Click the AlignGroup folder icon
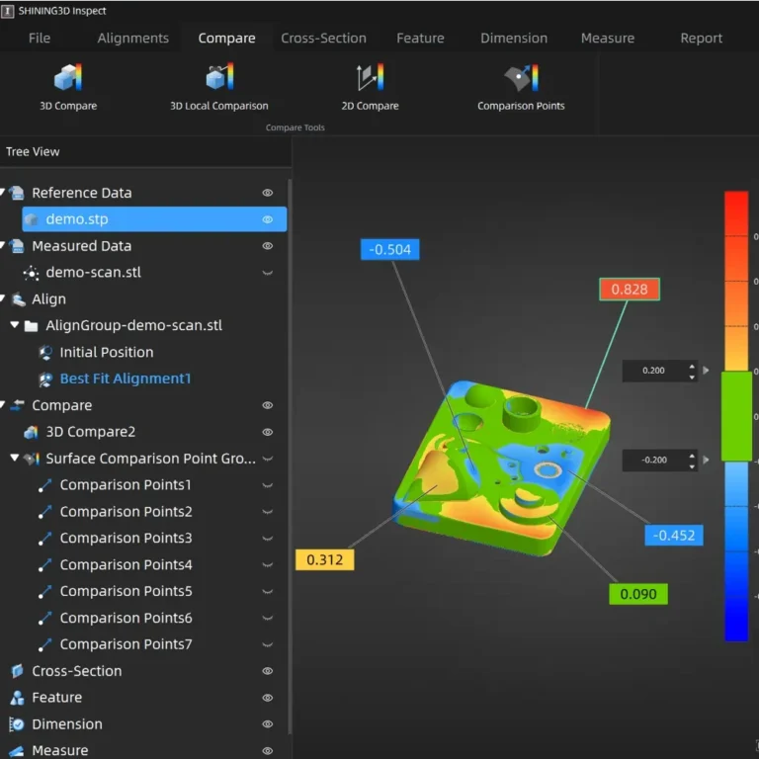 pyautogui.click(x=31, y=326)
